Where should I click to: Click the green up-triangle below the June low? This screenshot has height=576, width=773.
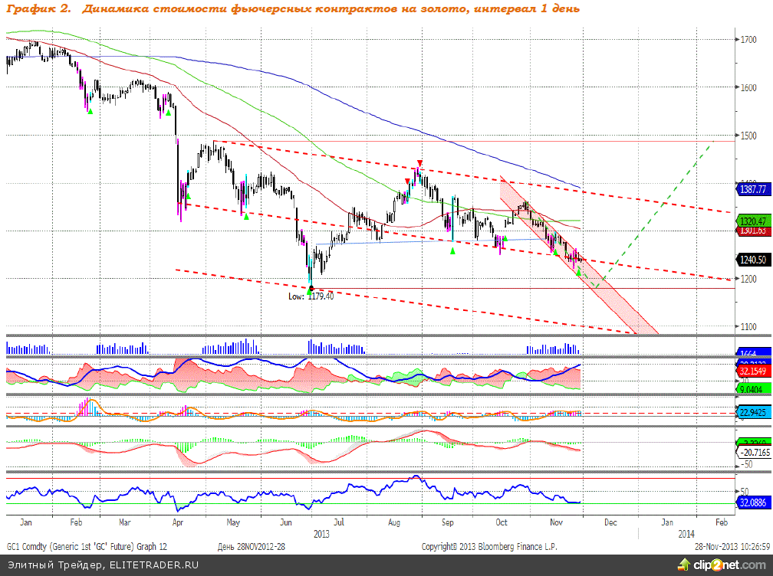point(309,292)
